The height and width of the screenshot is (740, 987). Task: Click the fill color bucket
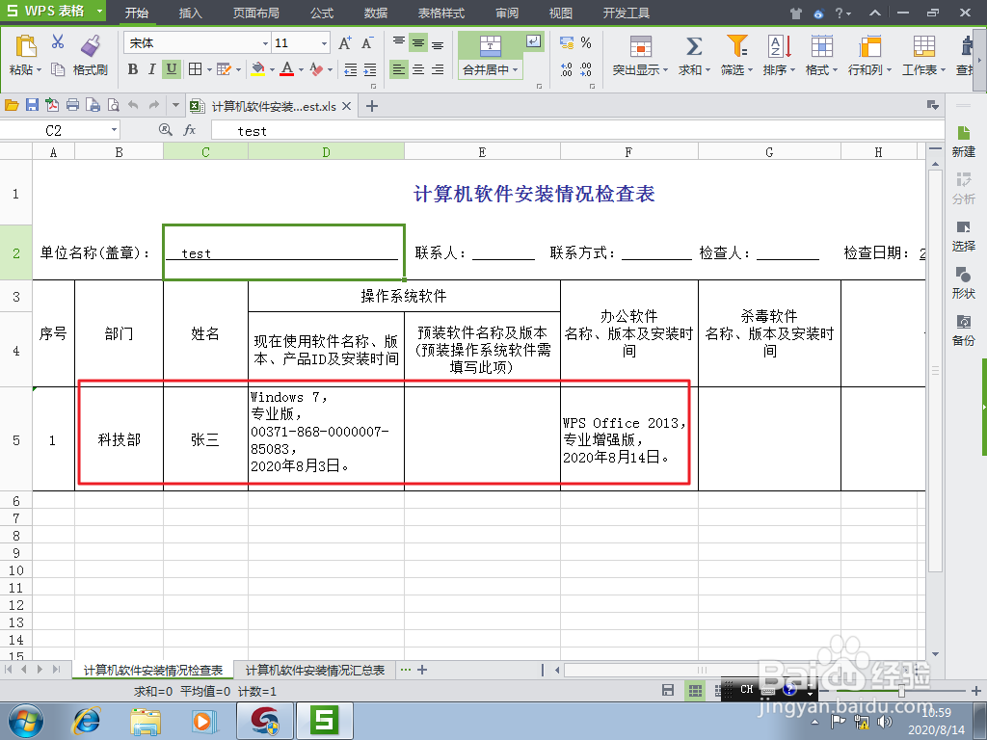pyautogui.click(x=258, y=69)
